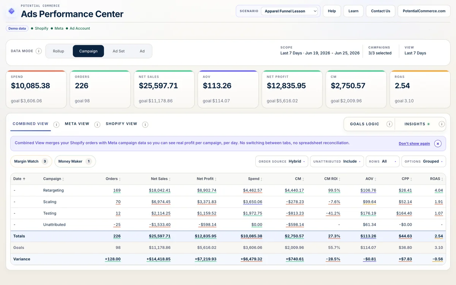Select the Campaign data mode

(88, 51)
